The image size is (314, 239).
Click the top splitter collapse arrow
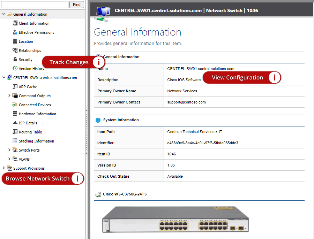[87, 110]
